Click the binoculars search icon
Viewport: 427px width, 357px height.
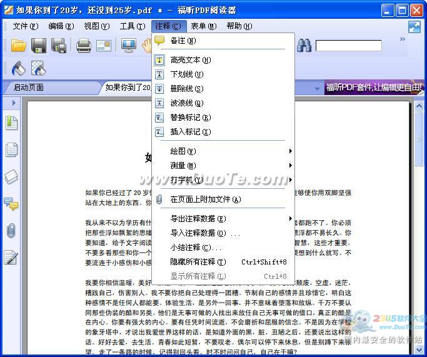click(x=304, y=45)
